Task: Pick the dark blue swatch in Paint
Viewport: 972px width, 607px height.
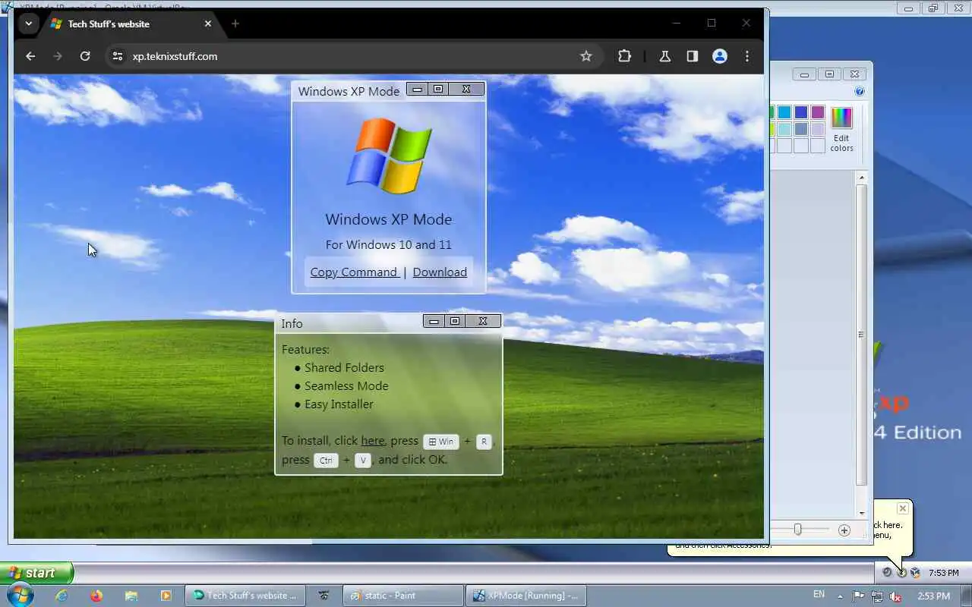Action: click(800, 112)
